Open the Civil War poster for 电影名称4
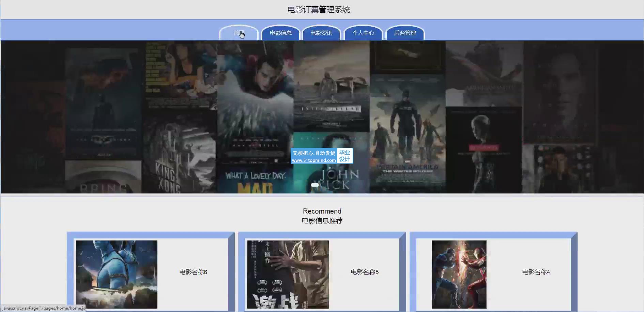 [x=459, y=275]
